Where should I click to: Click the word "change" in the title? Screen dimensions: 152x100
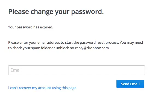pos(42,12)
